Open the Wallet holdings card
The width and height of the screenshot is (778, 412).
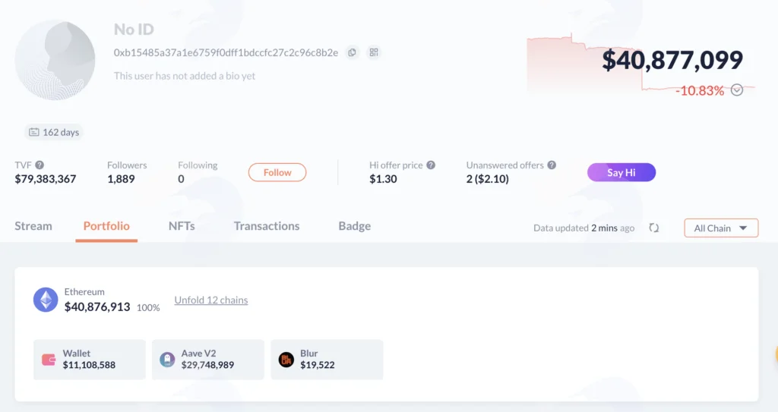click(x=90, y=360)
